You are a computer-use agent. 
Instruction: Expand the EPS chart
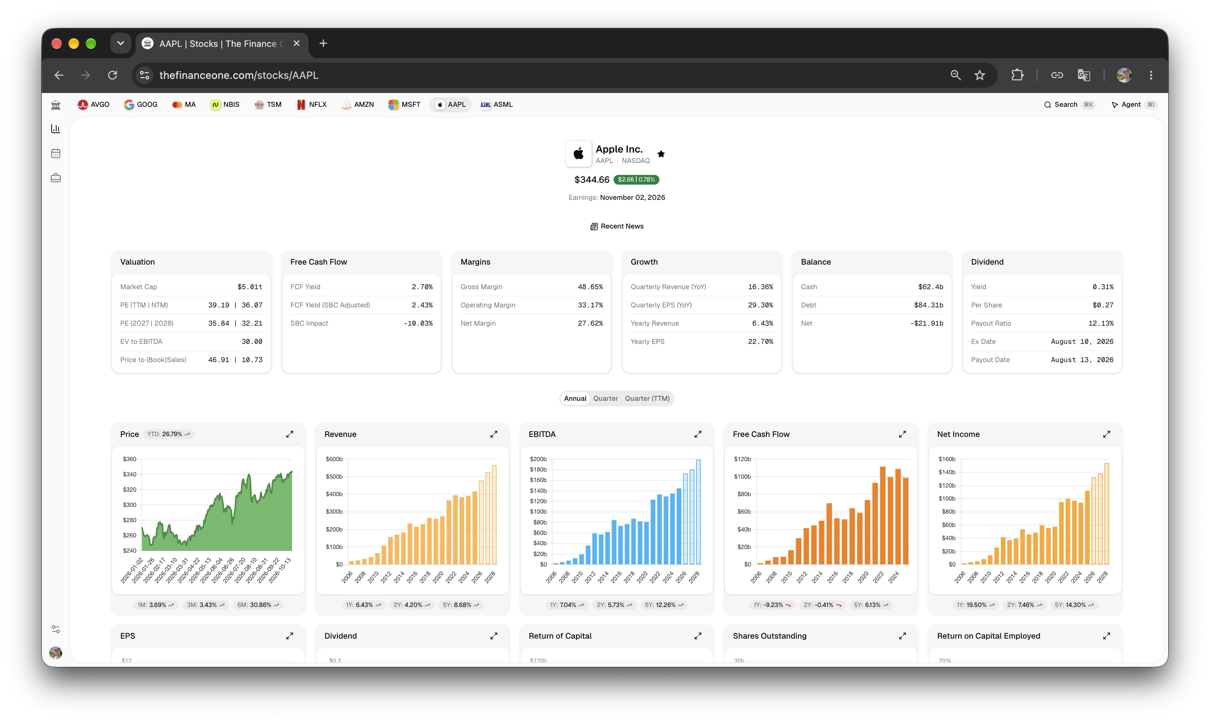pyautogui.click(x=290, y=636)
